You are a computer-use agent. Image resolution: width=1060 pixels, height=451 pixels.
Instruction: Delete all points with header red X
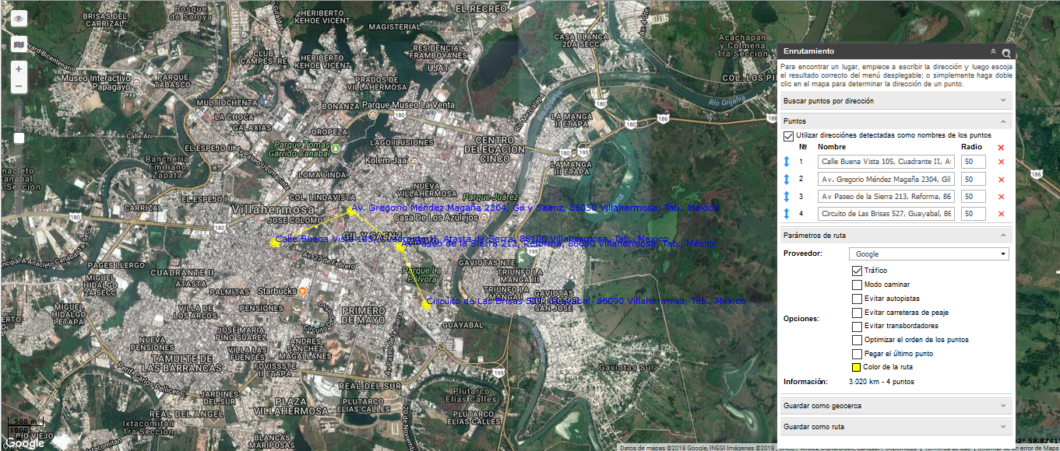pyautogui.click(x=1001, y=147)
